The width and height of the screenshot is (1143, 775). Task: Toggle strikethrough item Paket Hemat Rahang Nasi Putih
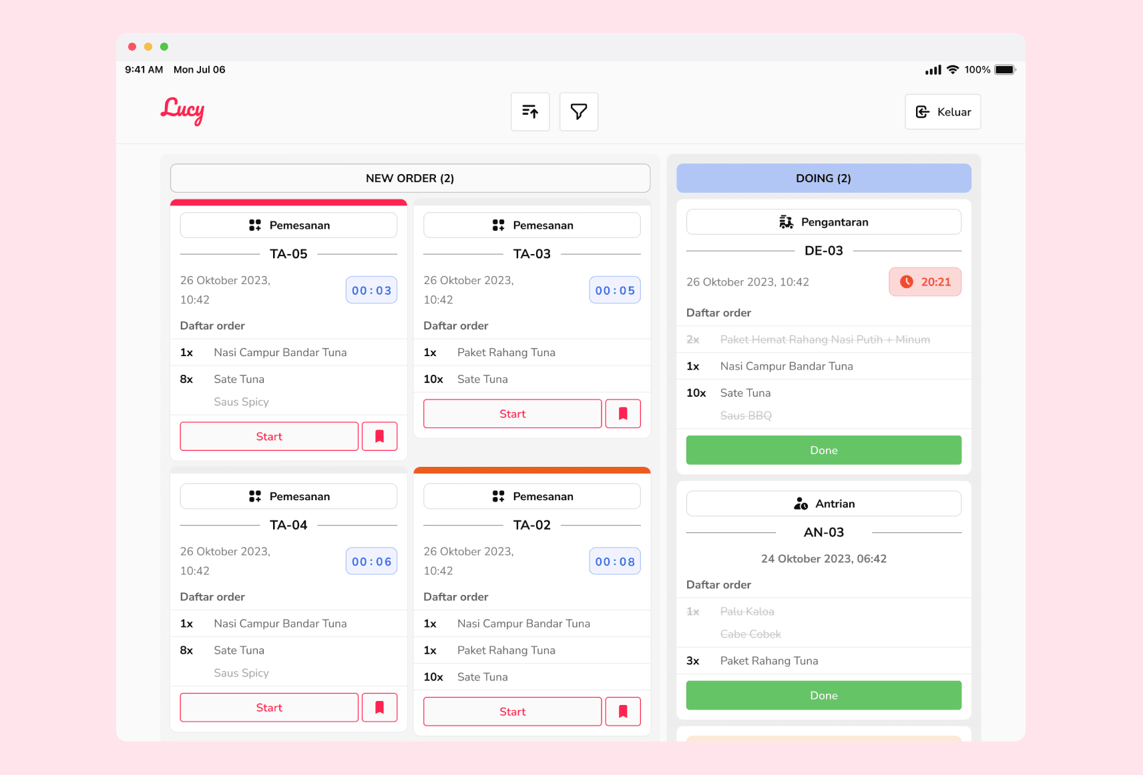coord(824,339)
